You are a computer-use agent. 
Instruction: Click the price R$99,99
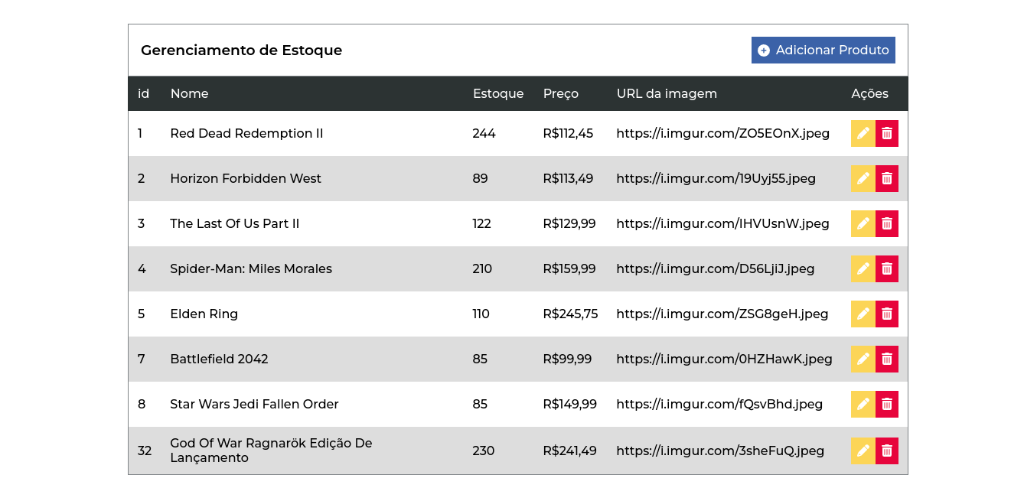click(567, 359)
